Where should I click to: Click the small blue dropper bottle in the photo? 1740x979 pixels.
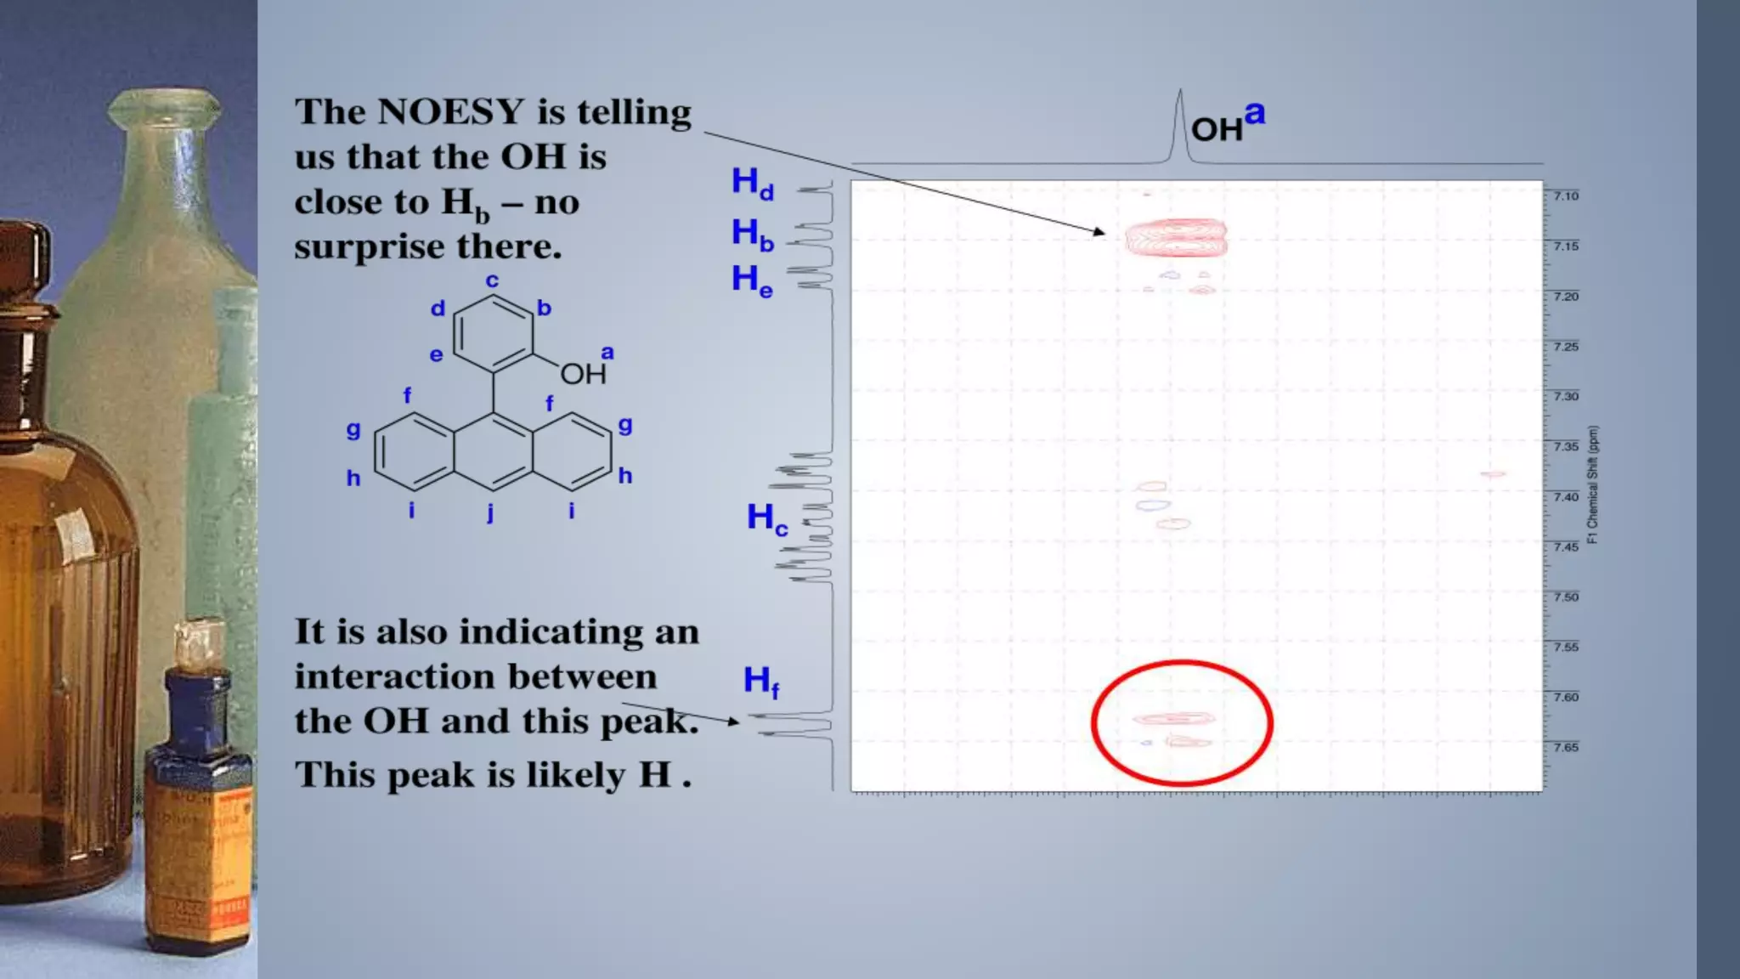coord(200,790)
